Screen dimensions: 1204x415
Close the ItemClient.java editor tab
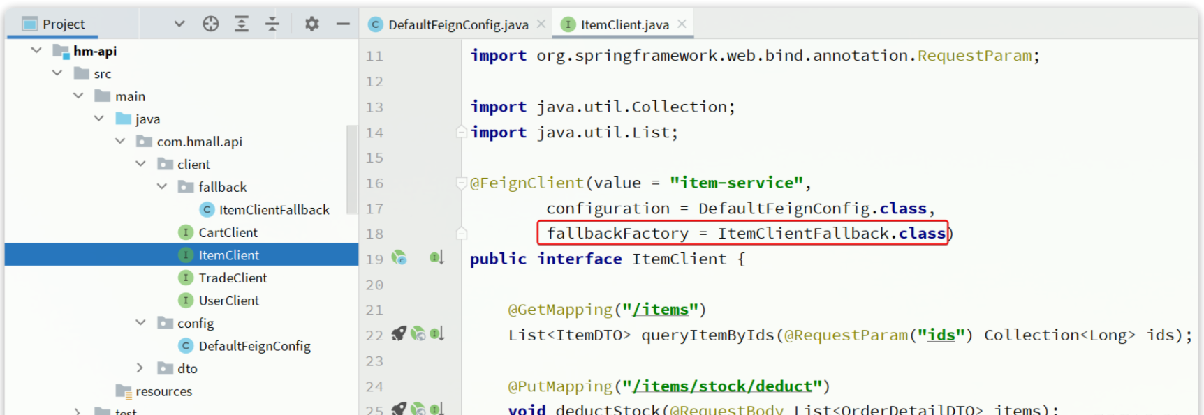tap(682, 24)
